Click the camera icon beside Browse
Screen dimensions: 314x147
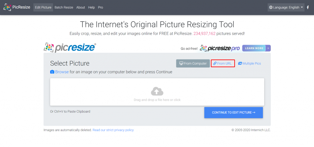[52, 72]
